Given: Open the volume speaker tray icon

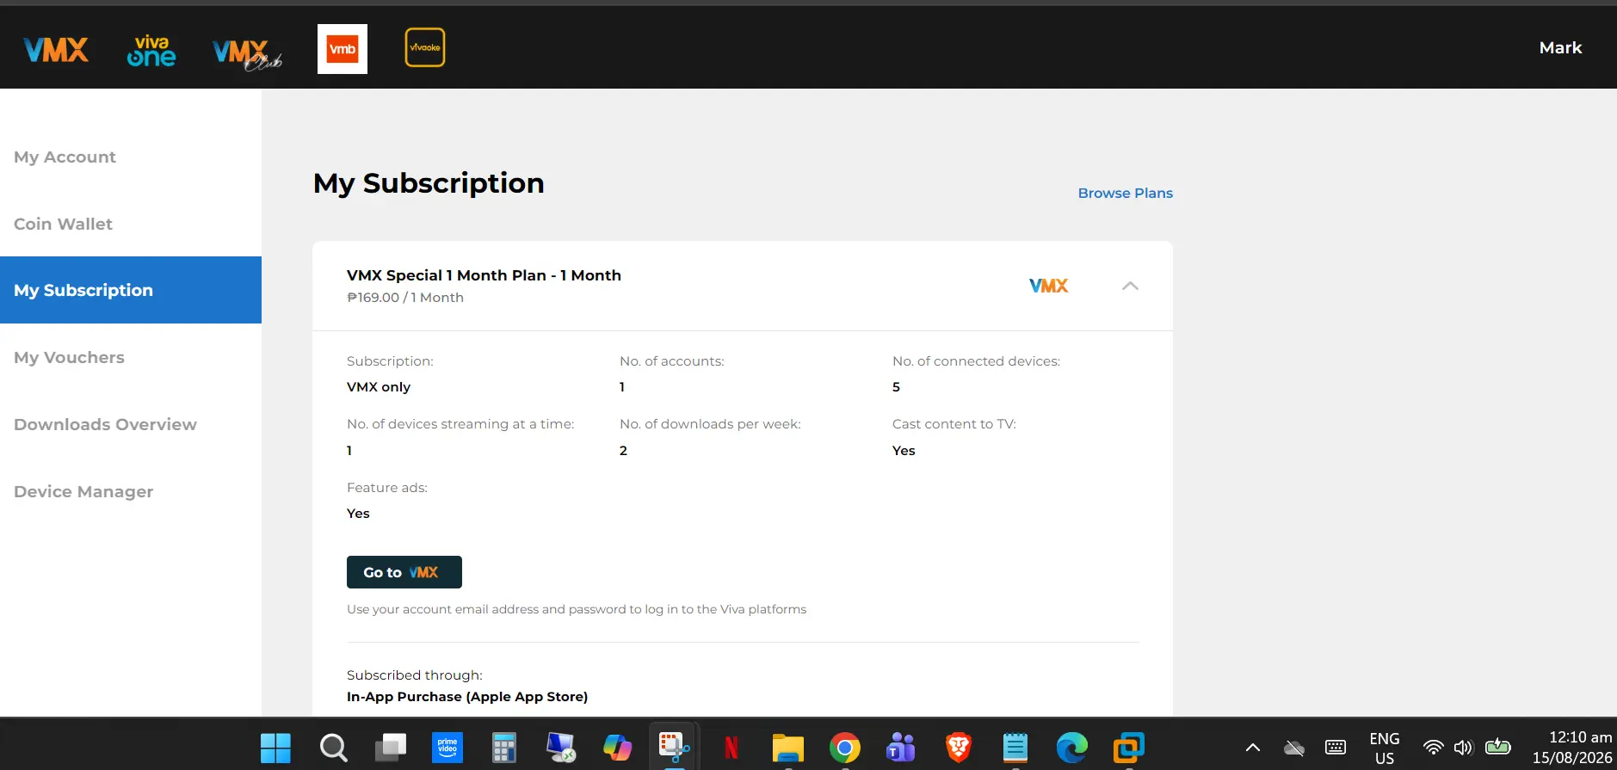Looking at the screenshot, I should tap(1463, 748).
